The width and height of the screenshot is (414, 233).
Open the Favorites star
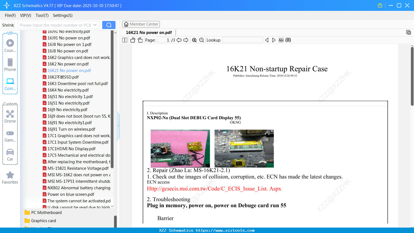point(10,178)
